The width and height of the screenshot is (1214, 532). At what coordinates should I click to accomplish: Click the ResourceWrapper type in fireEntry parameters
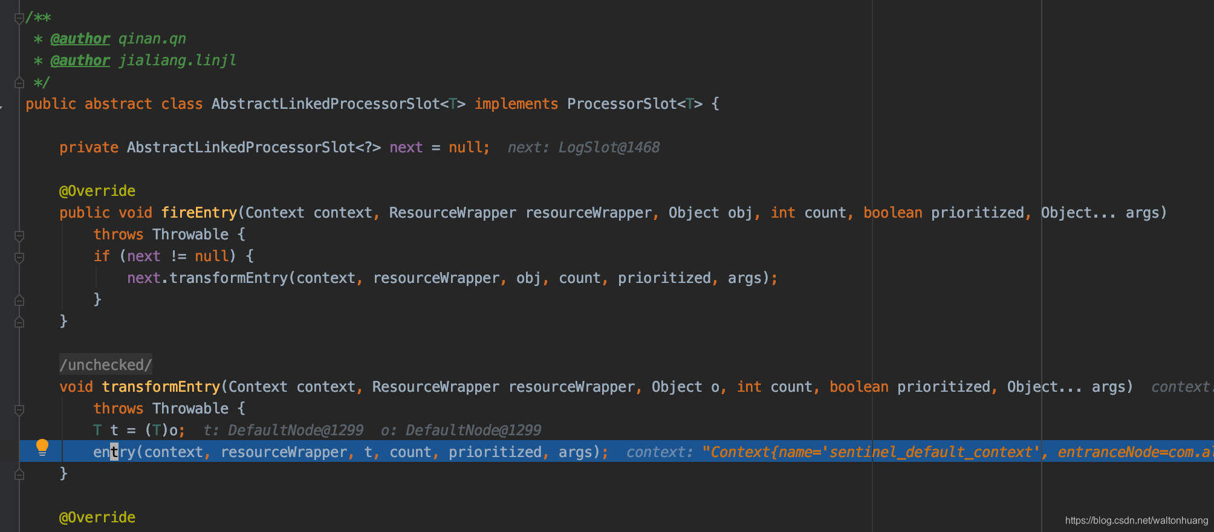pos(452,213)
